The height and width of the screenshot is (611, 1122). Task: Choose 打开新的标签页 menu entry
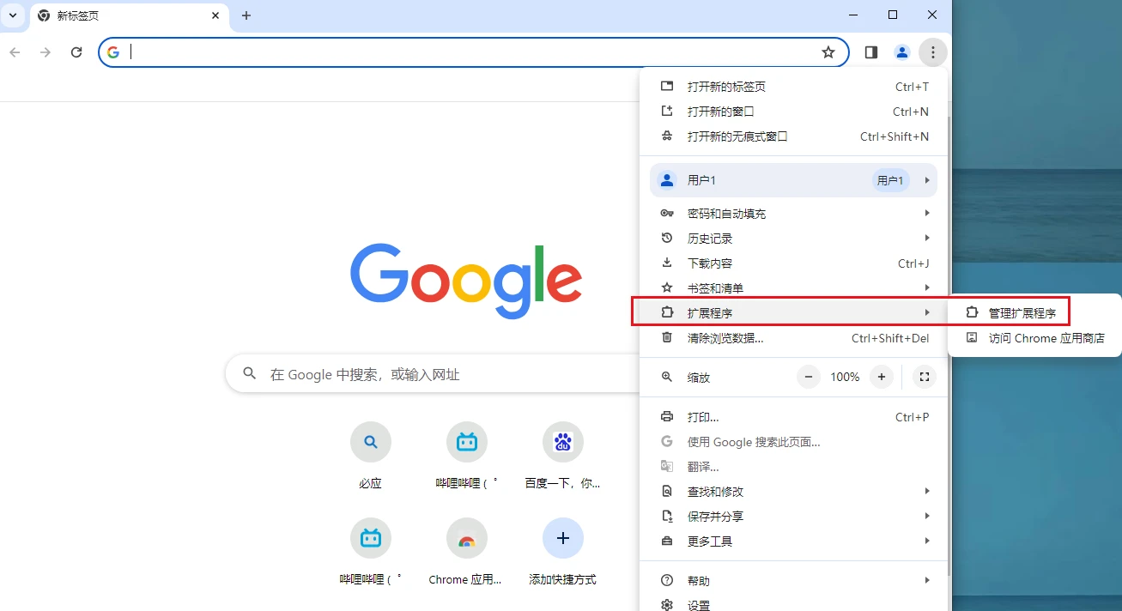tap(793, 87)
